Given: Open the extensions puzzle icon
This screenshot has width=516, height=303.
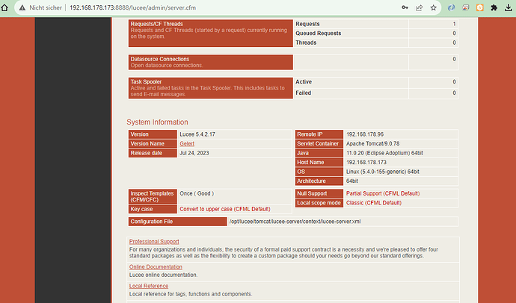Looking at the screenshot, I should tap(494, 7).
